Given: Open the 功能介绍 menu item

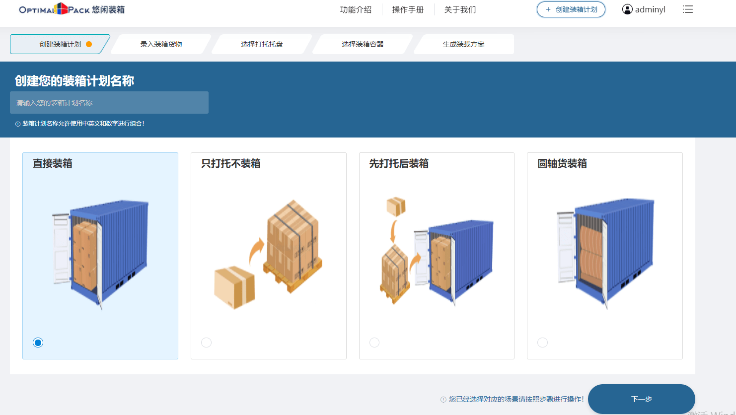Looking at the screenshot, I should point(356,9).
